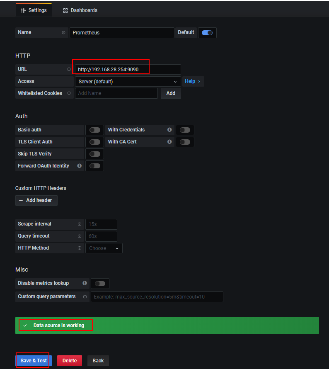Viewport: 329px width, 369px height.
Task: Toggle the Default data source switch
Action: 207,33
